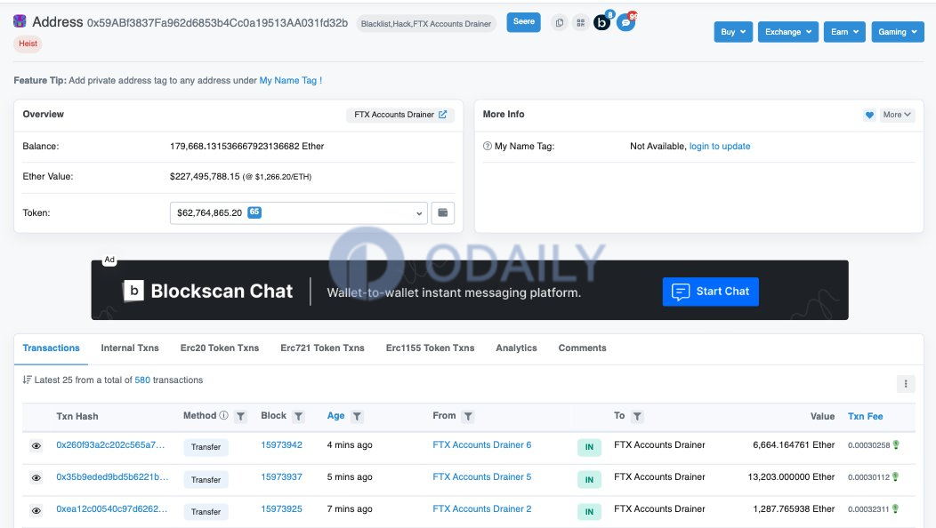The image size is (936, 528).
Task: Click the red Heist tag
Action: click(x=28, y=44)
